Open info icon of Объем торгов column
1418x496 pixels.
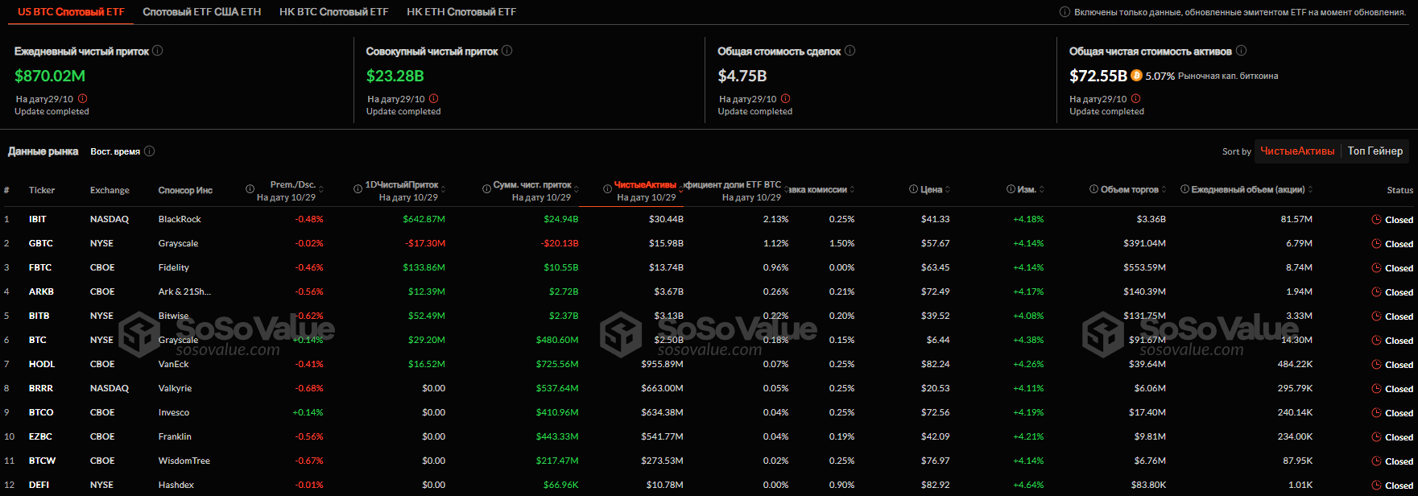(x=1093, y=189)
